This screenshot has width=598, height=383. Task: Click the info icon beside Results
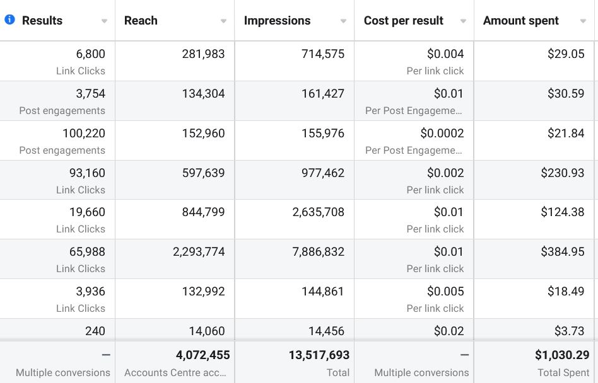[x=9, y=20]
